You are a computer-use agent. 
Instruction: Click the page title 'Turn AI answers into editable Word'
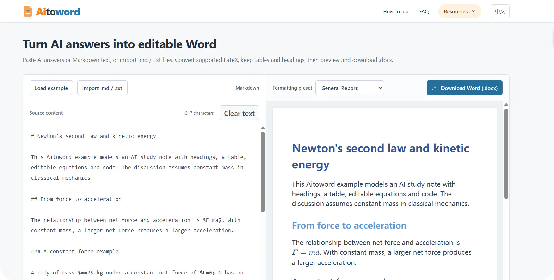119,44
